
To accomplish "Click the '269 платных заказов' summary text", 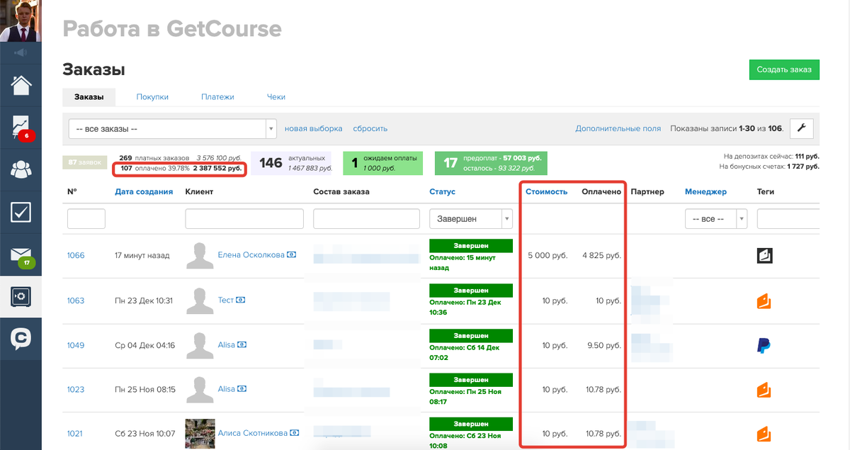I will (154, 157).
